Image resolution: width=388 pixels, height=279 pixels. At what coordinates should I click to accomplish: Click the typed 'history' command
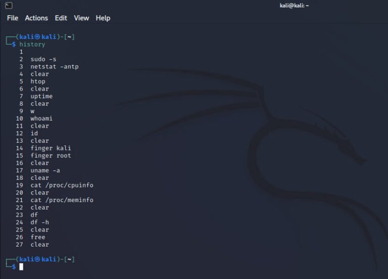coord(32,45)
